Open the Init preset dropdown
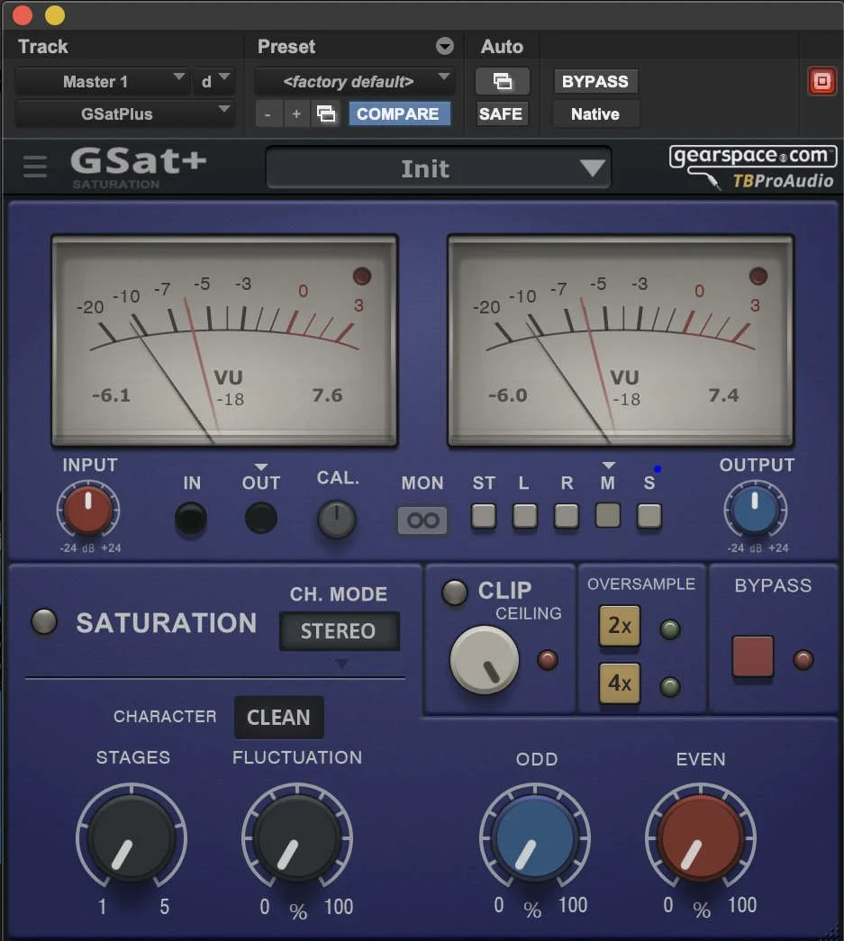Screen dimensions: 844x941 point(439,167)
